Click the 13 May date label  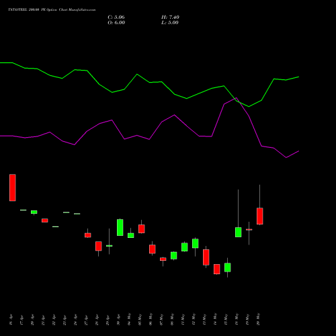pyautogui.click(x=205, y=319)
